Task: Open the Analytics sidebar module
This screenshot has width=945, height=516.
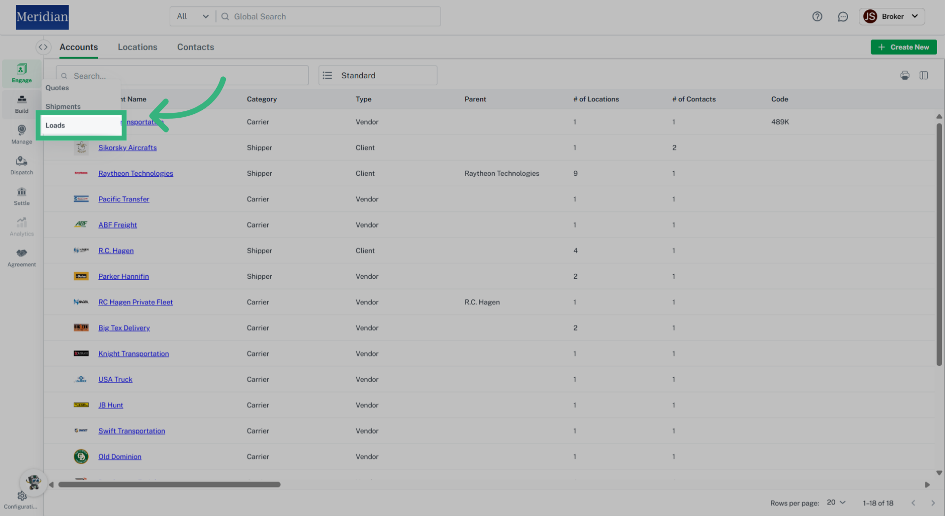Action: 22,227
